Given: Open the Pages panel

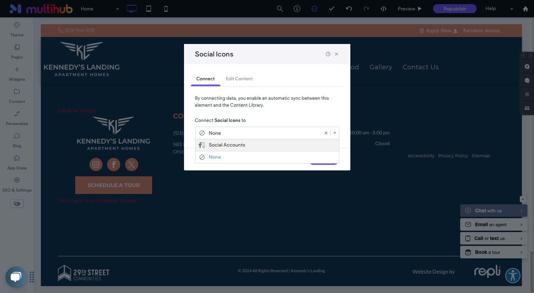Looking at the screenshot, I should pyautogui.click(x=17, y=52).
